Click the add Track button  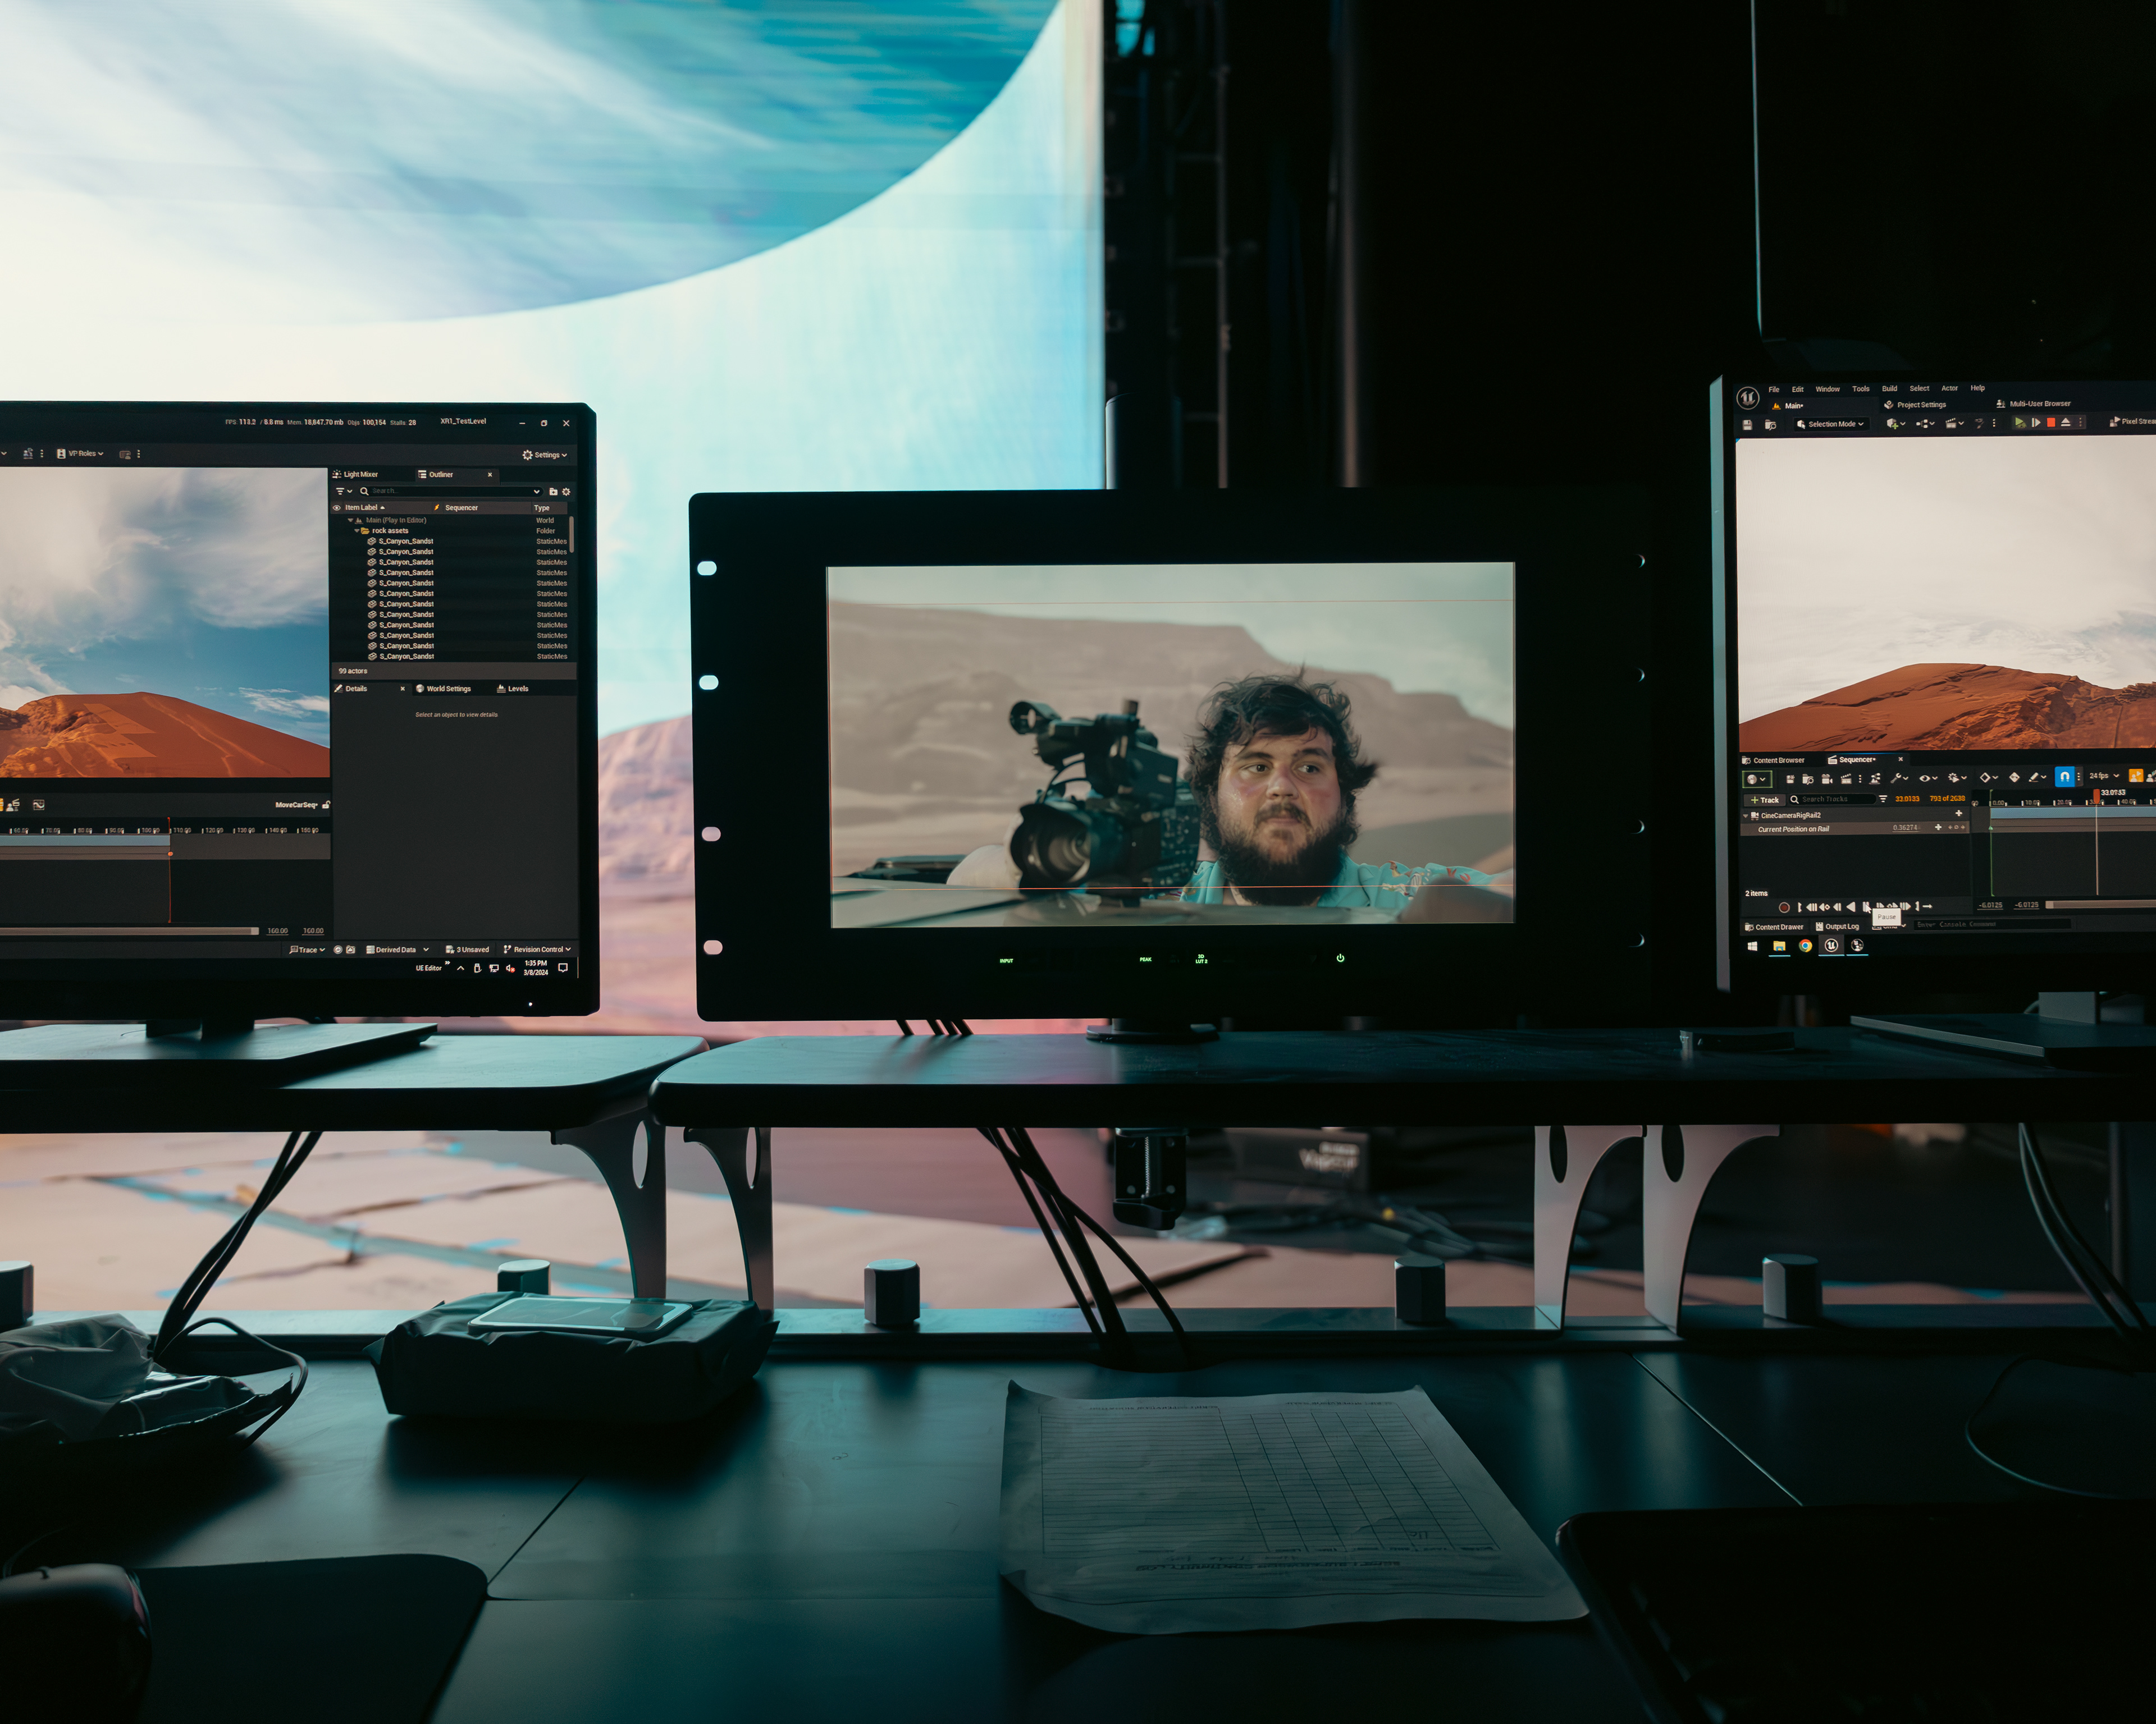(x=1765, y=800)
